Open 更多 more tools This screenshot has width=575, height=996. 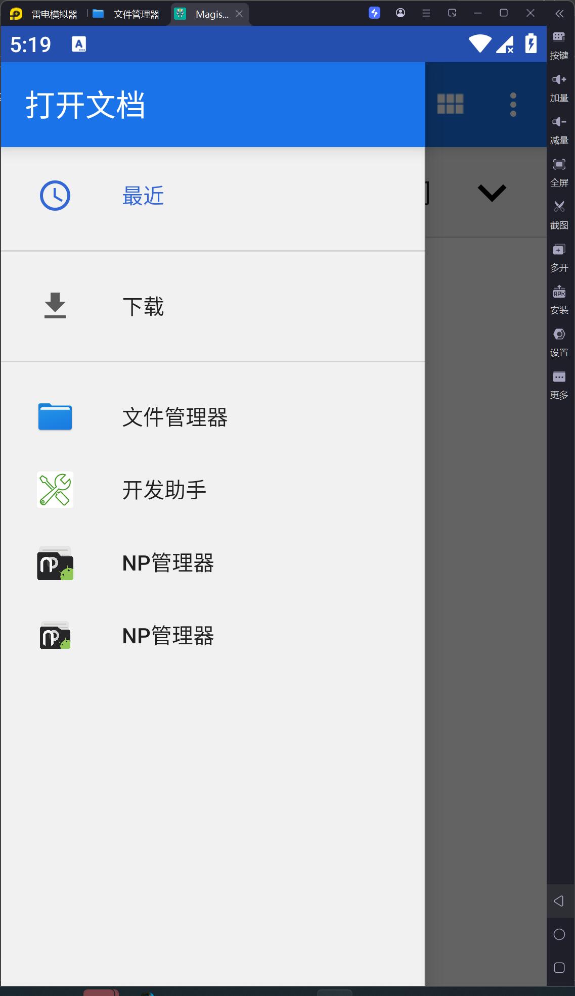[559, 385]
